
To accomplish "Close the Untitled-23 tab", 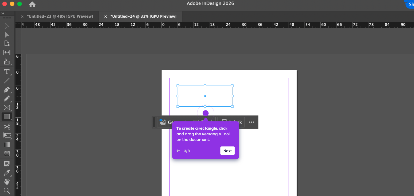I will coord(22,17).
